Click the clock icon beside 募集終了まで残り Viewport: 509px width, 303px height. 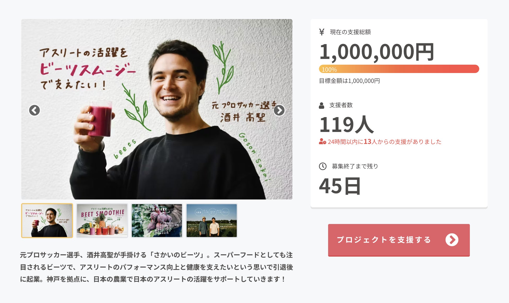pos(323,166)
